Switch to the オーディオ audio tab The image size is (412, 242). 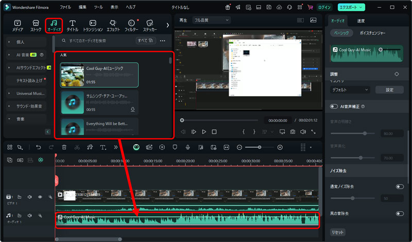[54, 26]
